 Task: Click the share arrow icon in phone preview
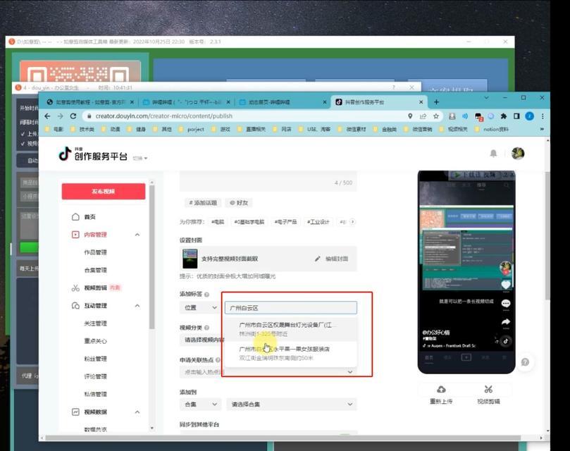click(x=506, y=322)
